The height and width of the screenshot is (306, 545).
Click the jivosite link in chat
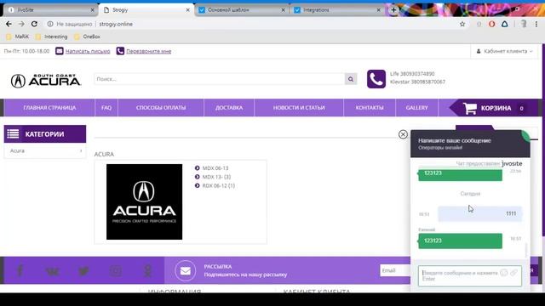[x=512, y=163]
